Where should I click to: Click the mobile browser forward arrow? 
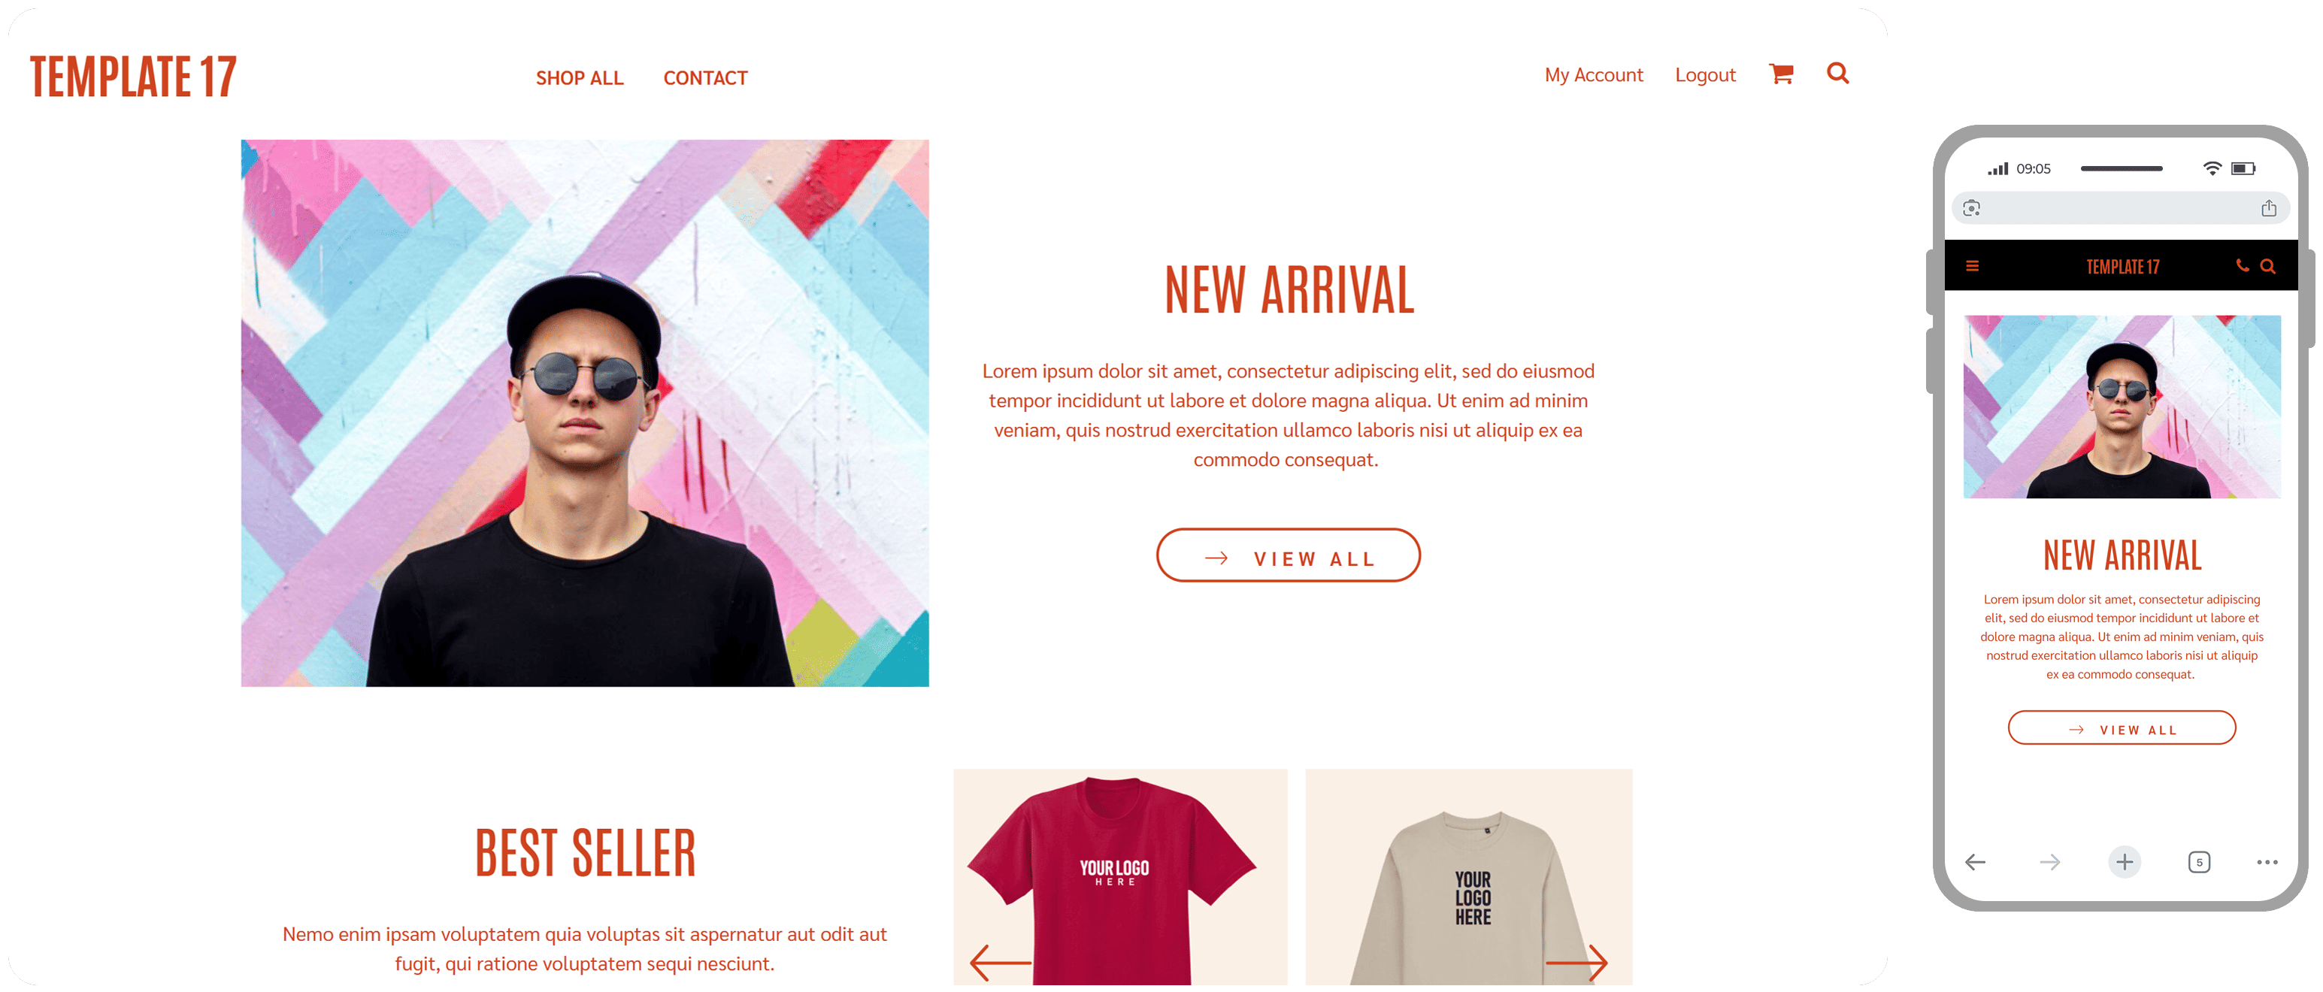point(2050,862)
